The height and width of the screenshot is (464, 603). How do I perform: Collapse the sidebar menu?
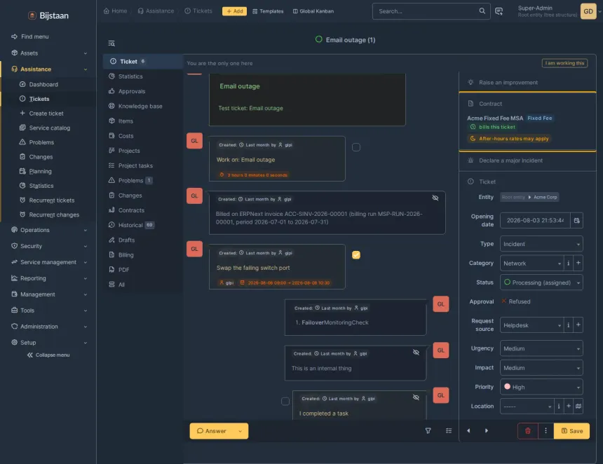click(49, 355)
